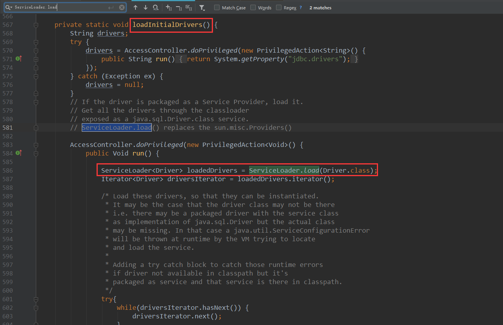
Task: Collapse the comment block starting line 578
Action: 36,102
